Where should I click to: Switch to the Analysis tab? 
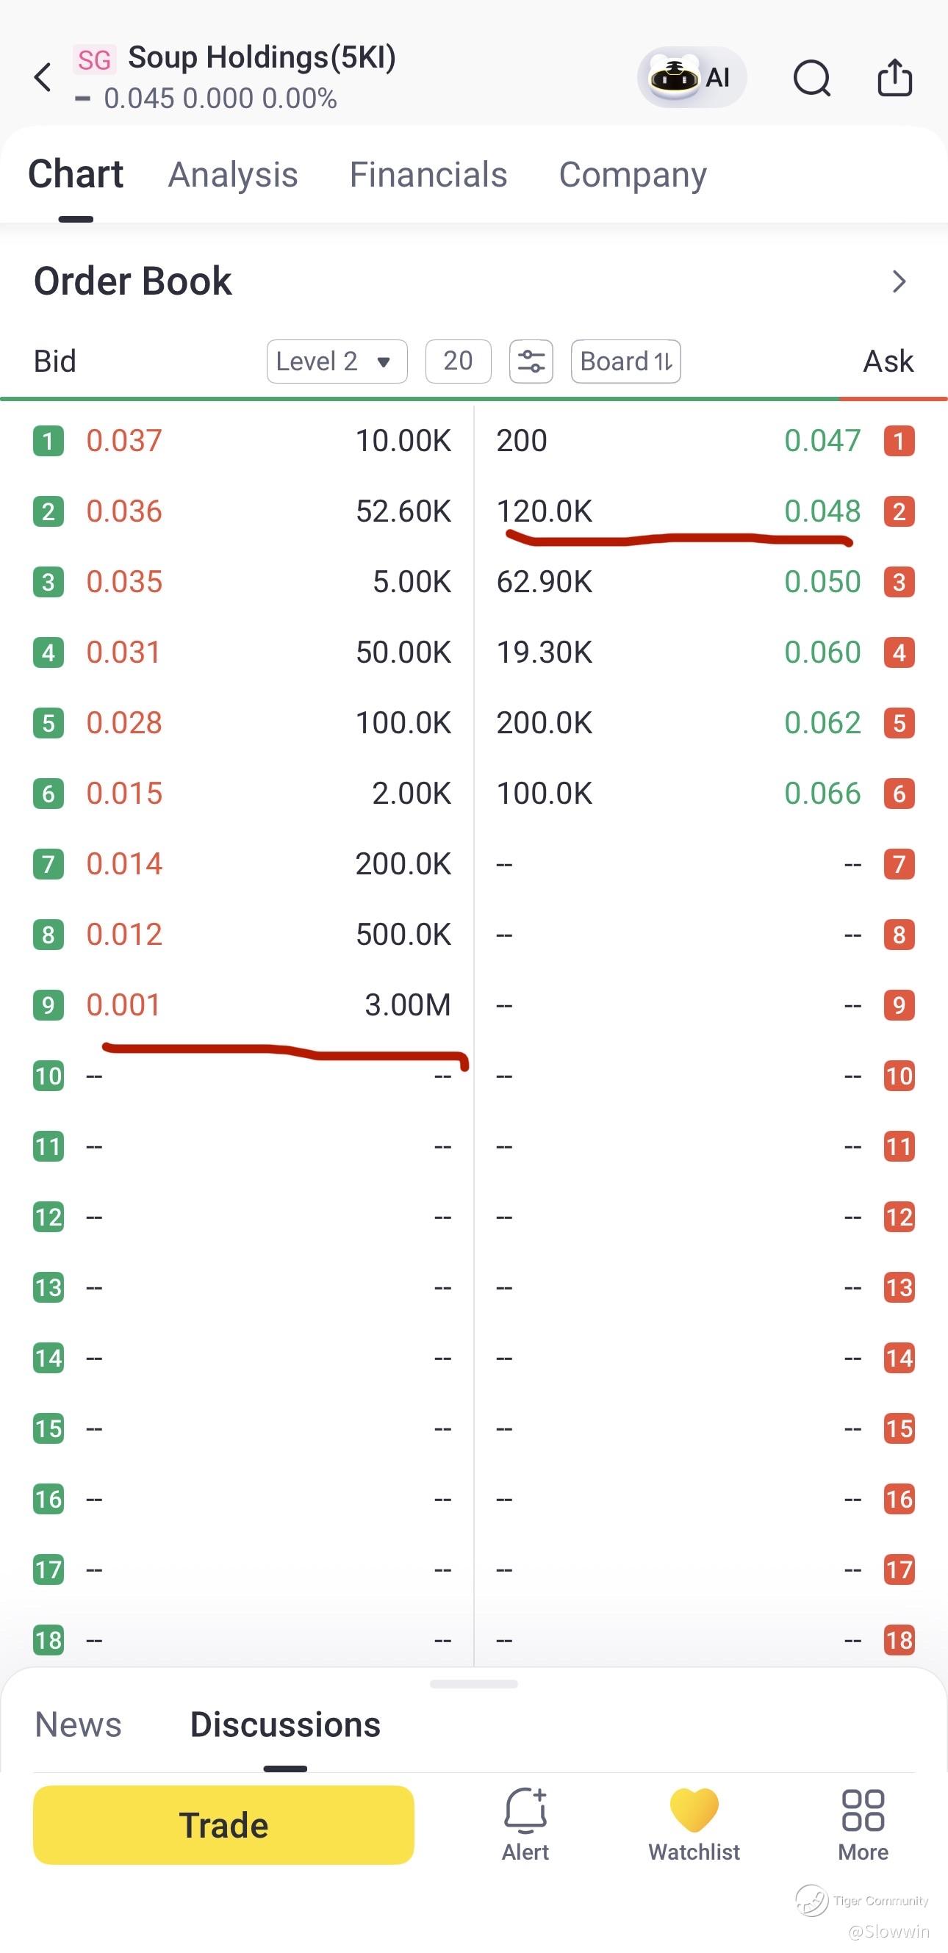[x=233, y=174]
